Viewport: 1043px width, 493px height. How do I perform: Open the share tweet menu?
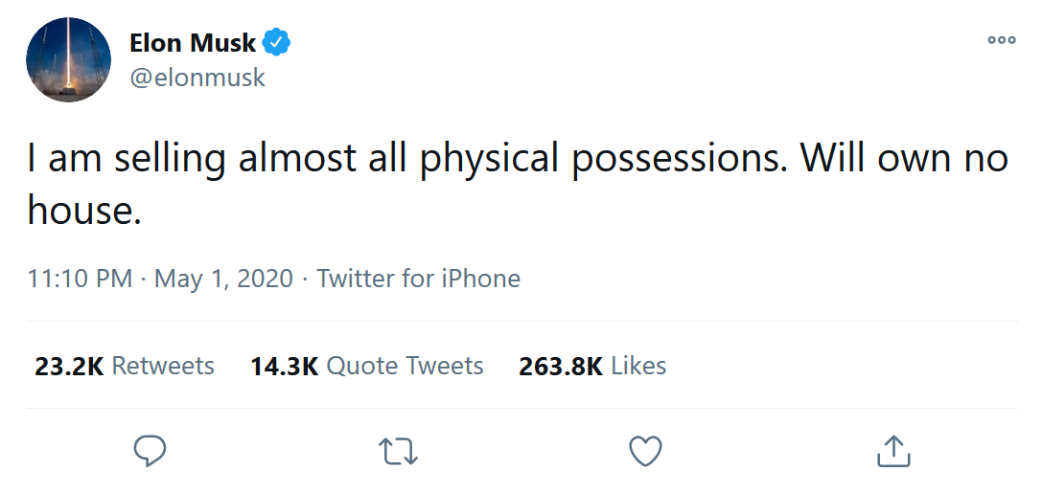[x=892, y=450]
